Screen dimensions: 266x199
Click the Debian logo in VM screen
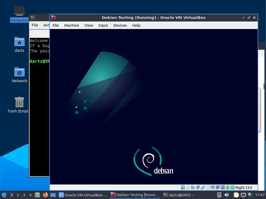click(x=153, y=161)
